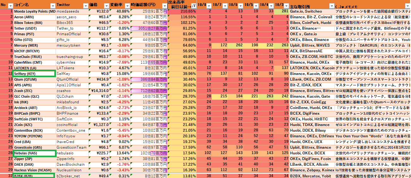
Task: Open the 時価総額(円) filter dropdown
Action: tap(164, 6)
